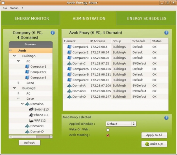Click DomainB bars icon in browser tree
This screenshot has width=177, height=155.
point(27,126)
